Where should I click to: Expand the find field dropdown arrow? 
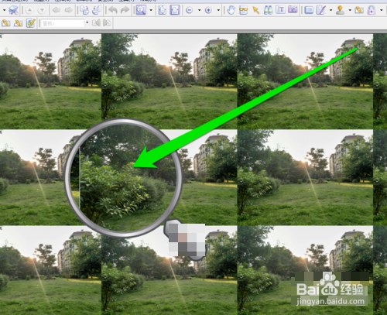(87, 23)
